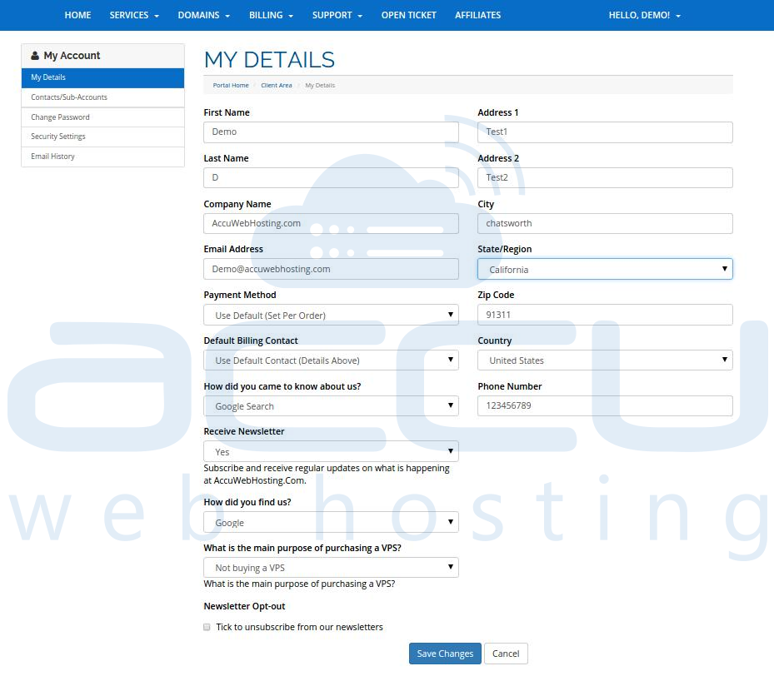Click the Address 1 field
Screen dimensions: 774x676
tap(605, 132)
